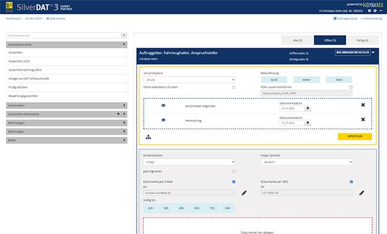Uncheck Dokumente per E-Mail checkbox
This screenshot has height=234, width=387.
233,181
